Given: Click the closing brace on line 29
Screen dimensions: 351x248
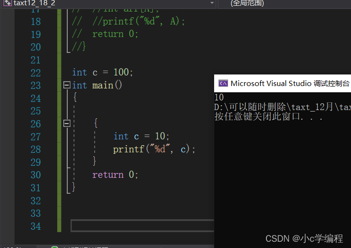Looking at the screenshot, I should coord(95,161).
